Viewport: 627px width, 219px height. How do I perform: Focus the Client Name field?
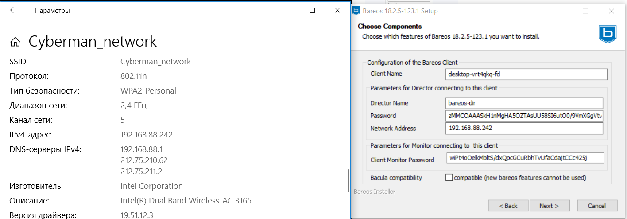point(526,74)
